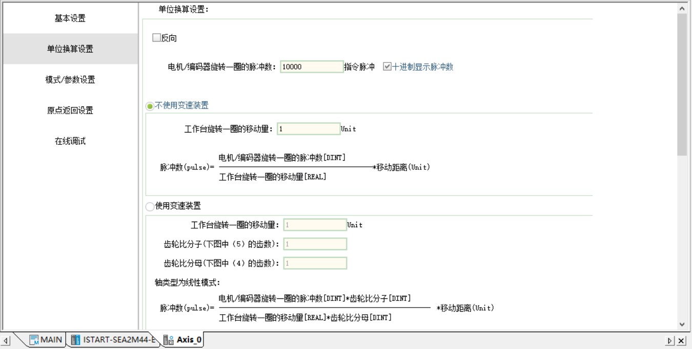Click the 工作台旋转一圈的移动量 Unit input field
This screenshot has width=692, height=349.
click(309, 129)
